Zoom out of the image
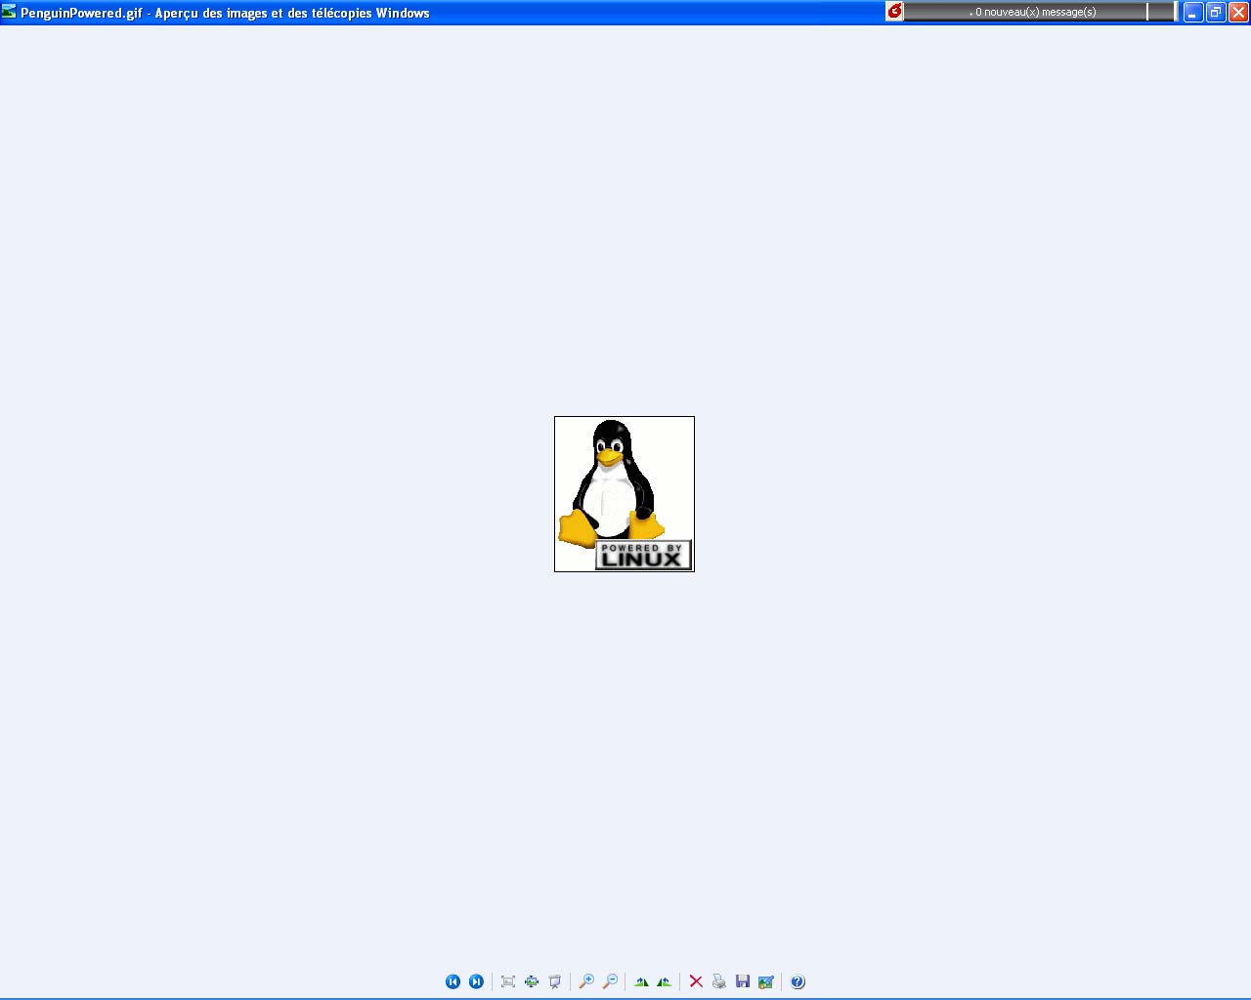This screenshot has width=1251, height=1000. (610, 981)
